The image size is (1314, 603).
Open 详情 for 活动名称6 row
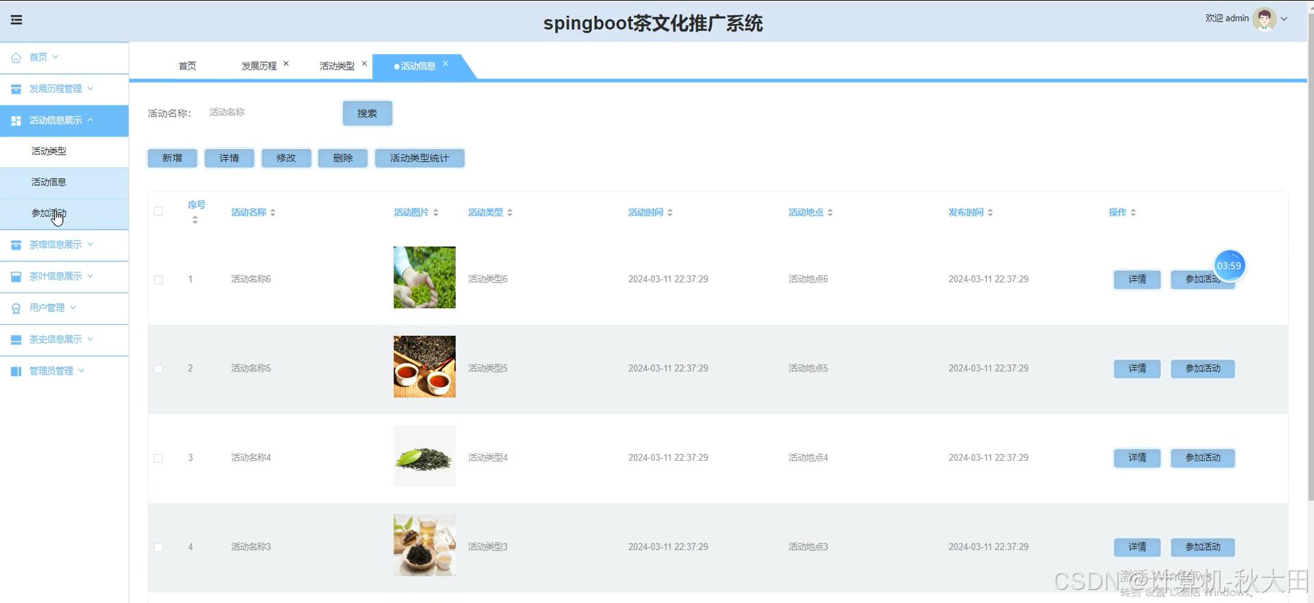pyautogui.click(x=1137, y=280)
